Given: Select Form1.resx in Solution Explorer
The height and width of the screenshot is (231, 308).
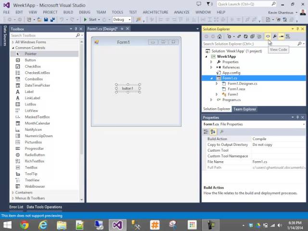Looking at the screenshot, I should [x=236, y=89].
